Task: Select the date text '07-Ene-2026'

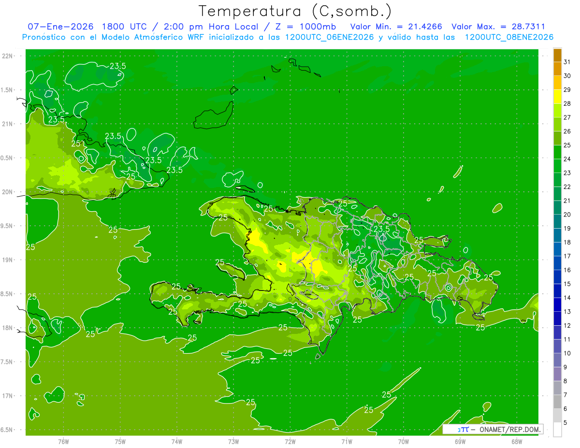Action: (x=59, y=27)
